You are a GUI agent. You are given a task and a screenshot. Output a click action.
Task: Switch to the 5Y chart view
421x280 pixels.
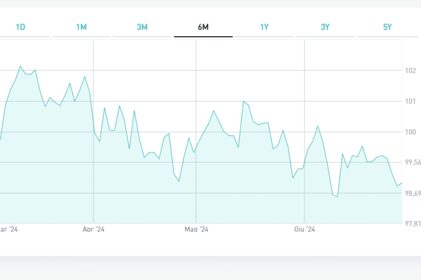click(x=387, y=27)
